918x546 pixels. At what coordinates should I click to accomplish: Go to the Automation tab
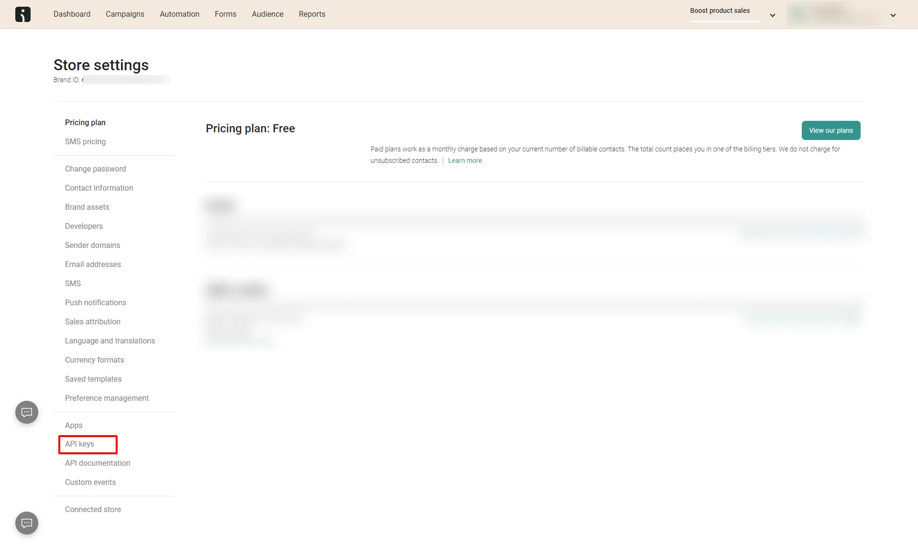[179, 14]
